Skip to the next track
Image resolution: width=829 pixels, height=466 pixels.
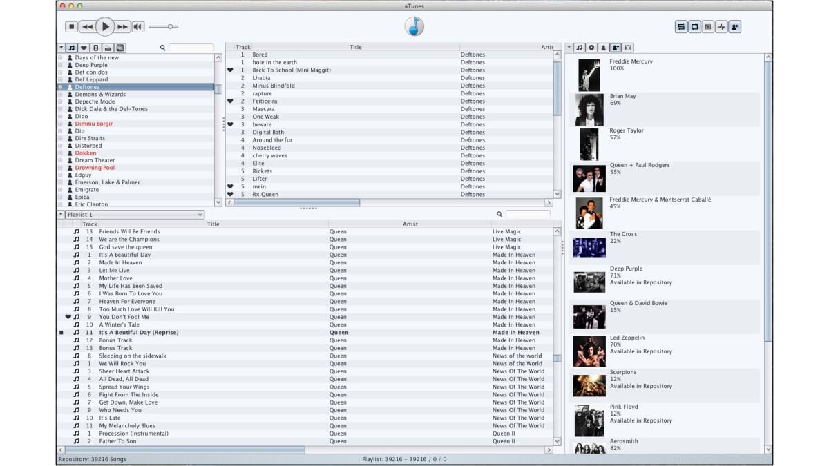coord(123,27)
